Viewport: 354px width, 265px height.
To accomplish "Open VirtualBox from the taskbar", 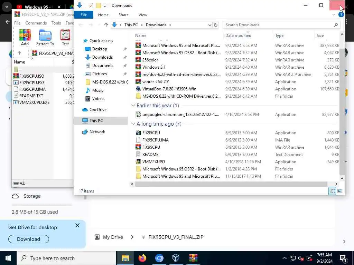I will (x=176, y=258).
